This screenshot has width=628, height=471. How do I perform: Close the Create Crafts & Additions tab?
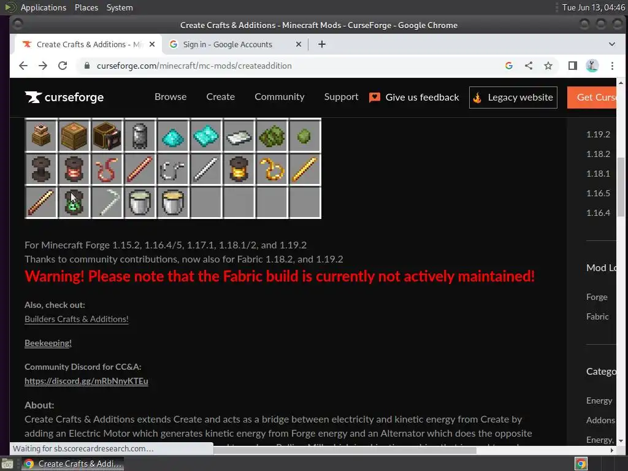(152, 44)
